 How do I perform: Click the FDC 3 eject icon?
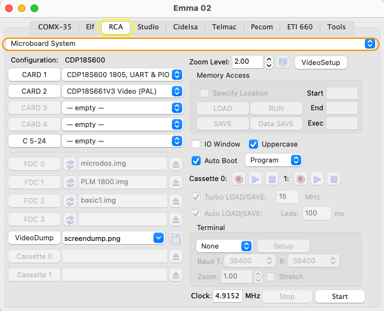point(176,220)
